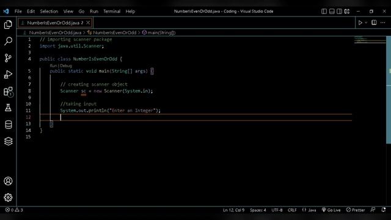Open the Help menu

point(130,11)
